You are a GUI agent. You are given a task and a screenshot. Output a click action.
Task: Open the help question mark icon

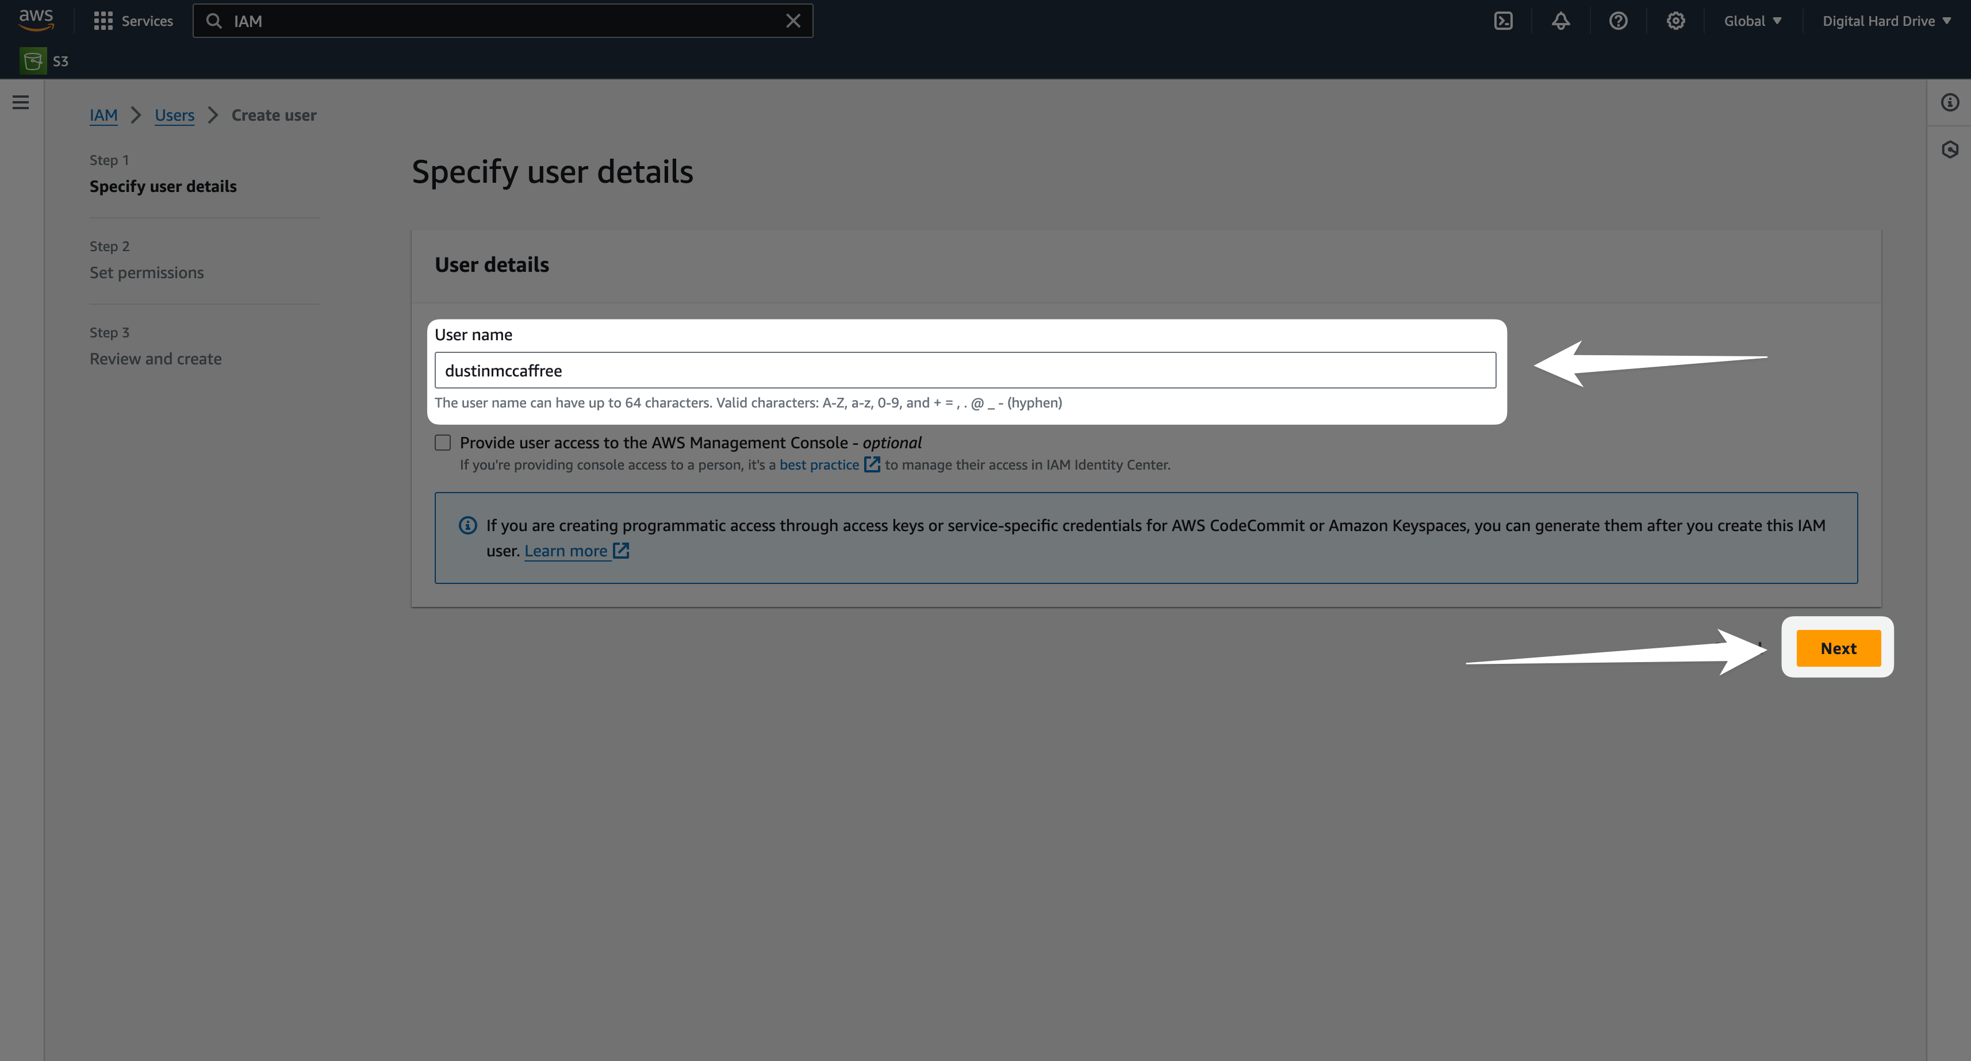1617,21
